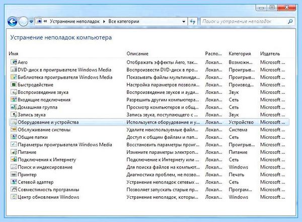Select Устранение неполадок breadcrumb
This screenshot has height=222, width=302.
pyautogui.click(x=74, y=21)
